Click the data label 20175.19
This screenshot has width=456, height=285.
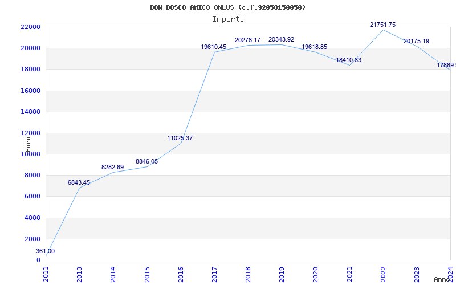(416, 41)
